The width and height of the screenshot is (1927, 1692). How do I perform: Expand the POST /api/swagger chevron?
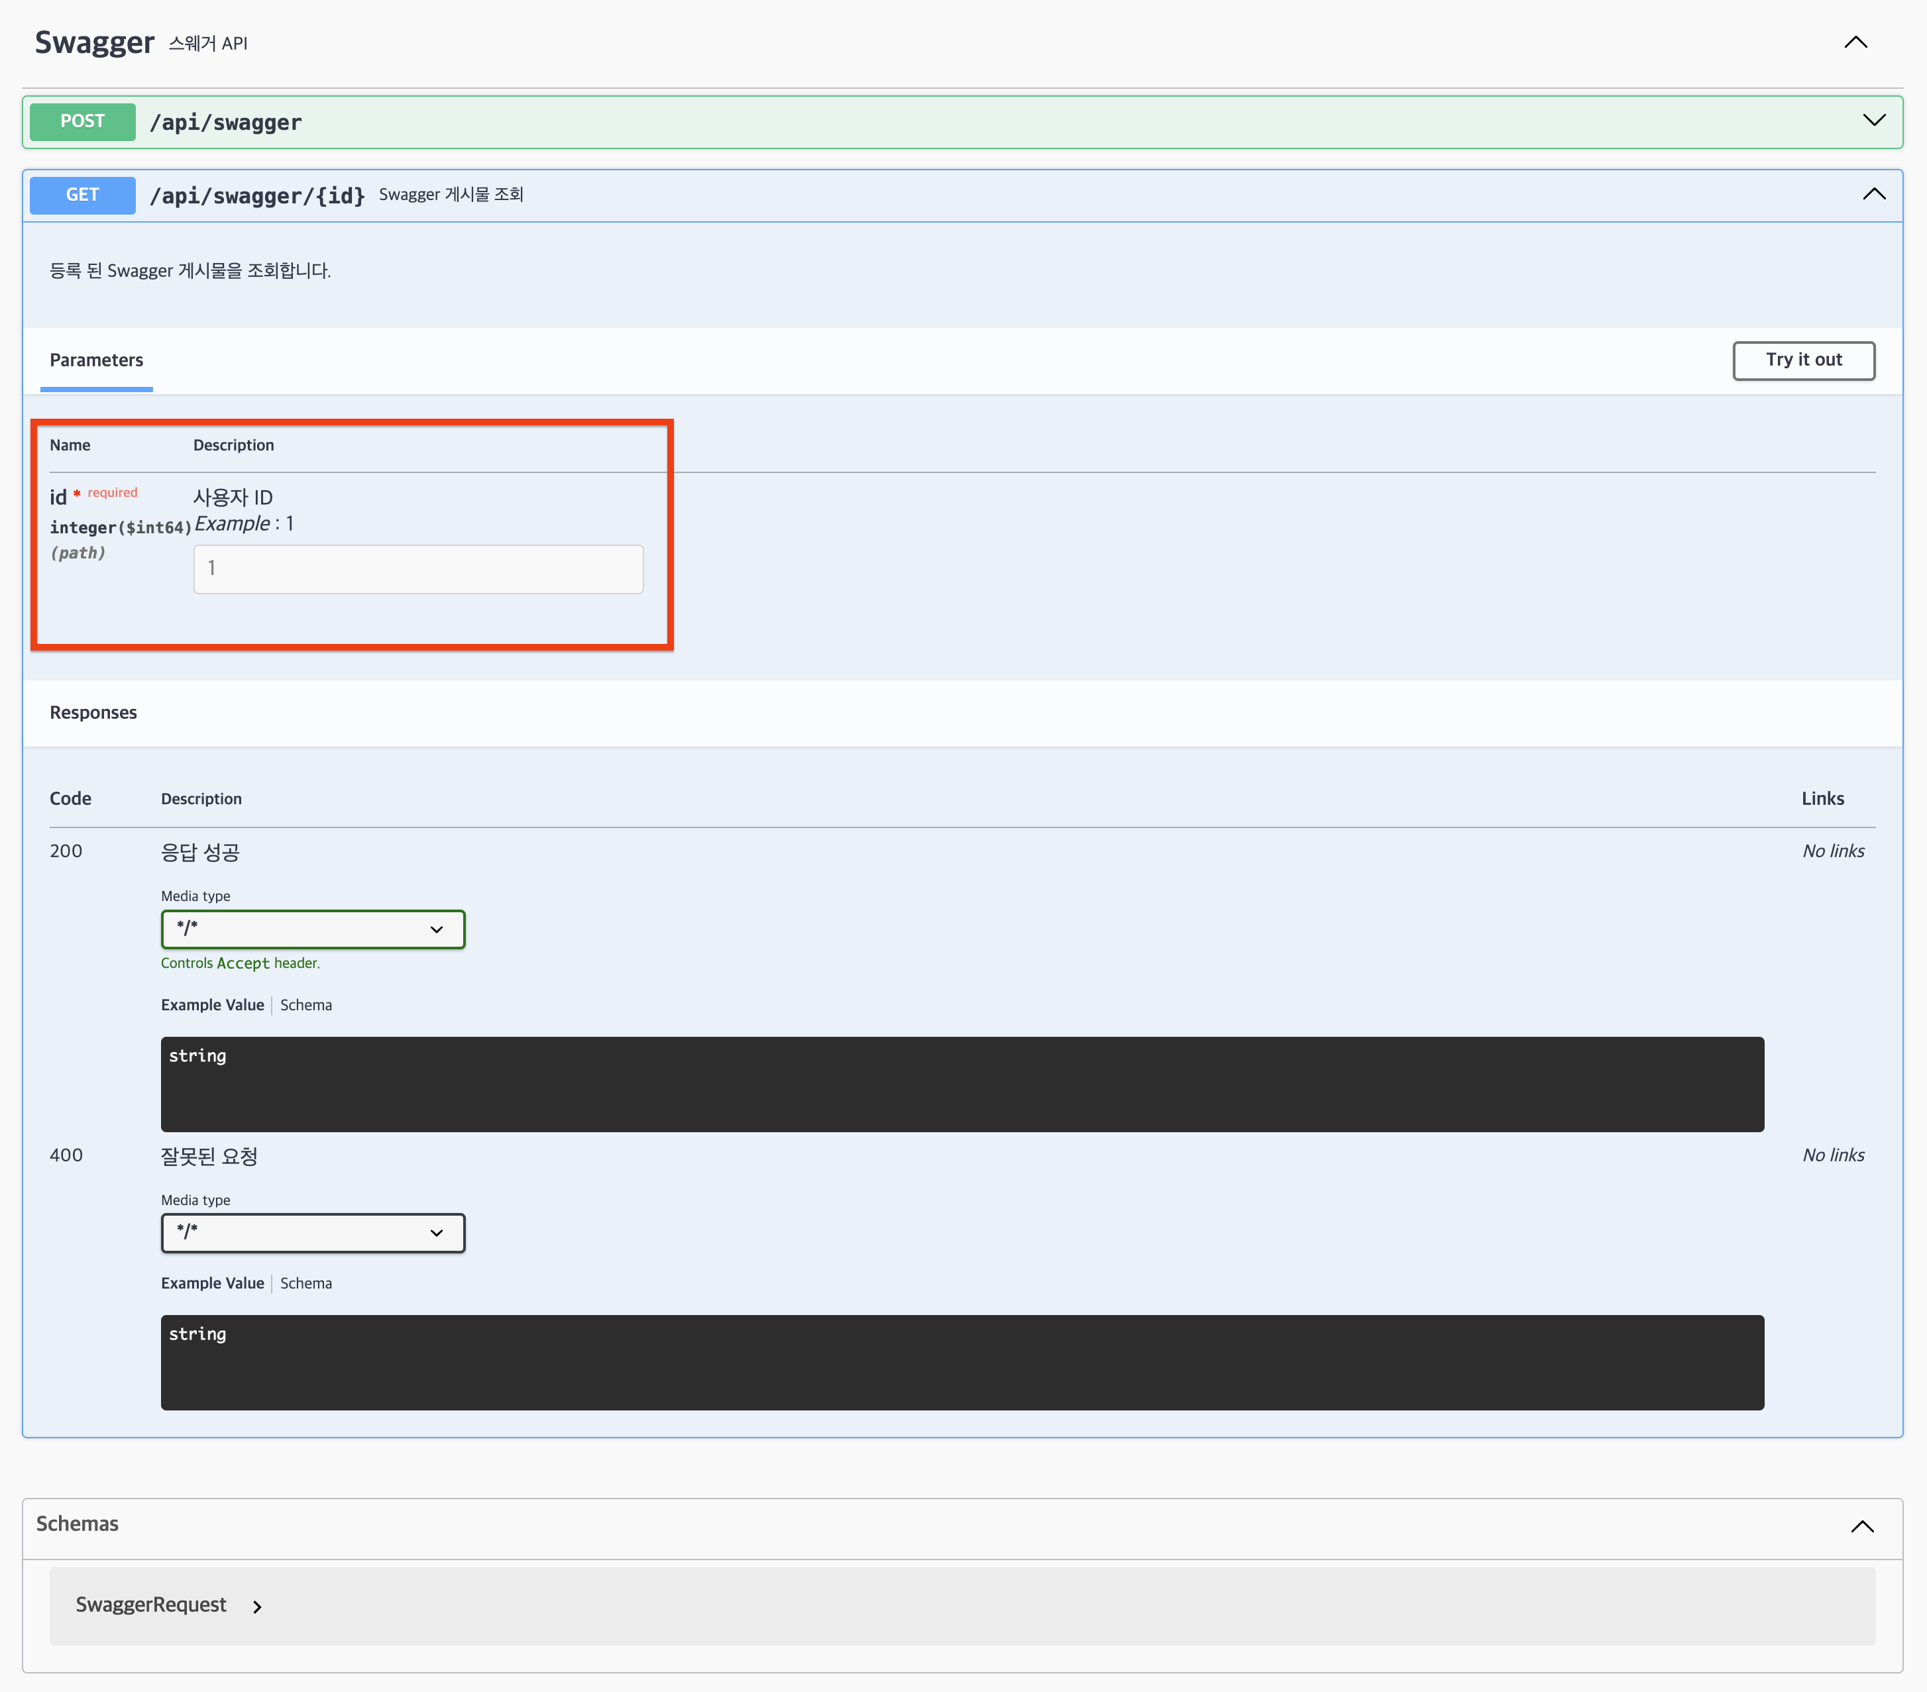pyautogui.click(x=1873, y=121)
